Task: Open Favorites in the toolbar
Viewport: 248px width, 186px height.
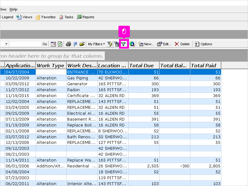Action: (46, 17)
